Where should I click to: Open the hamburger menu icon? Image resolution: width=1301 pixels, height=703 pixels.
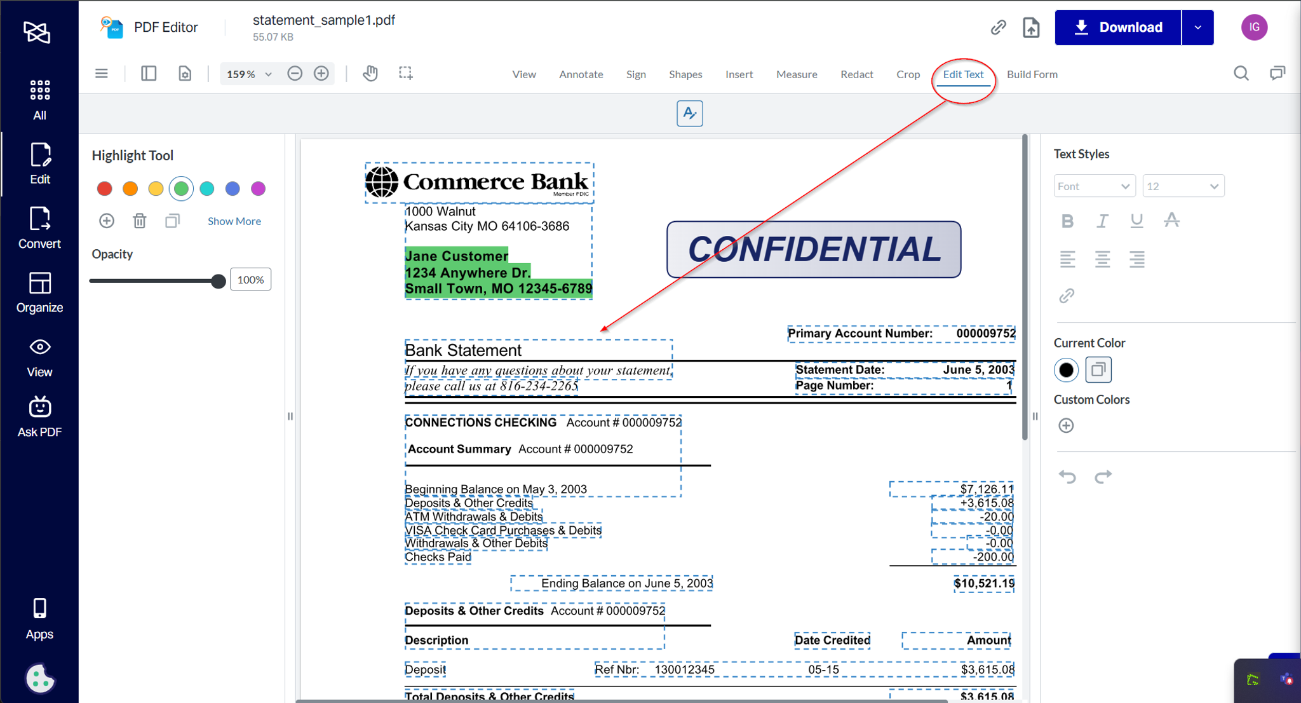[102, 74]
